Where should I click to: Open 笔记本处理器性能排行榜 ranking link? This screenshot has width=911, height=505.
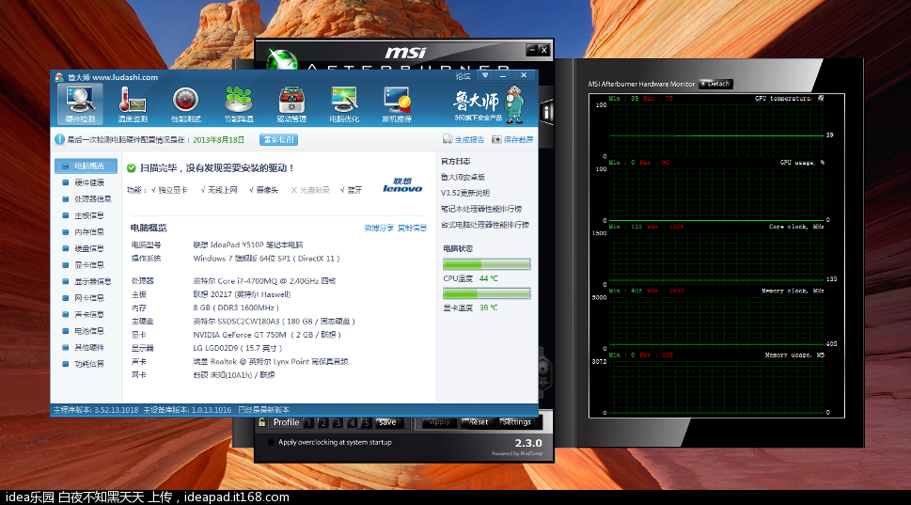point(481,209)
